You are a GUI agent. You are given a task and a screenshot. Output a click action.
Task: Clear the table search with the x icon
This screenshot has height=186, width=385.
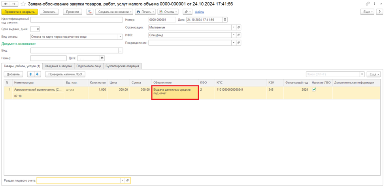point(362,74)
